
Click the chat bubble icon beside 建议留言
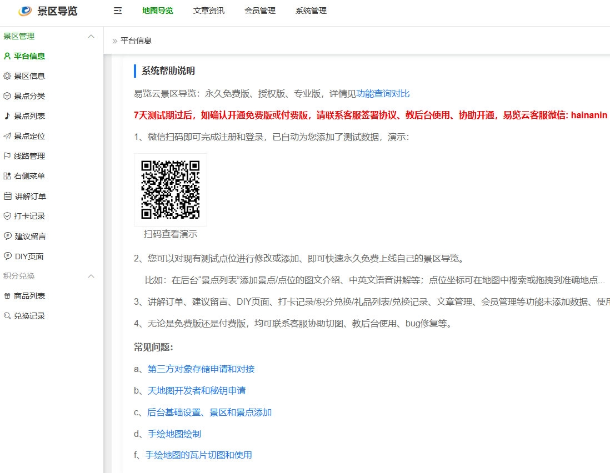pos(7,236)
